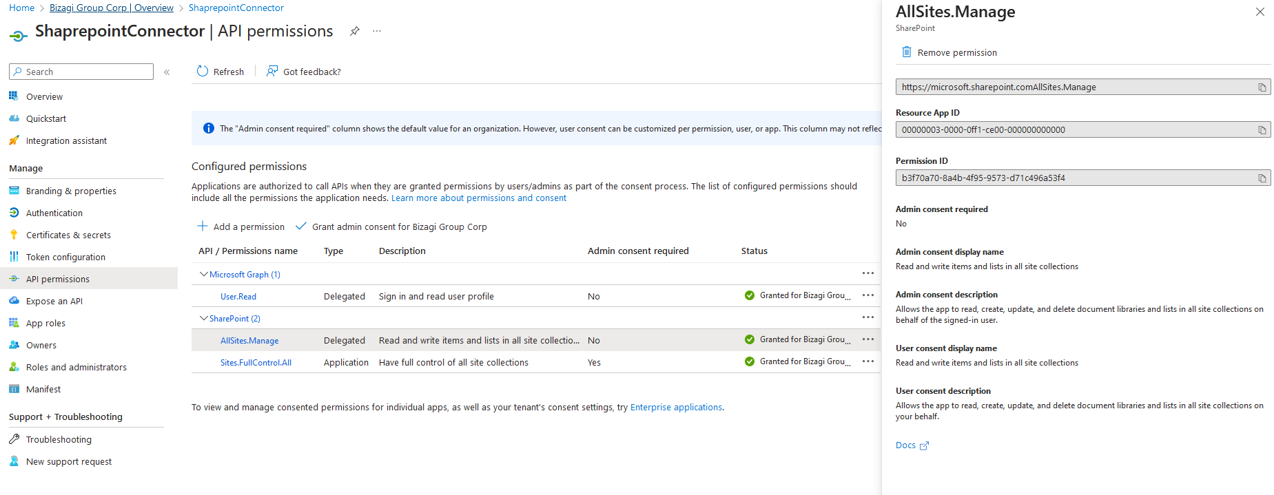Click the Status column header

[754, 251]
